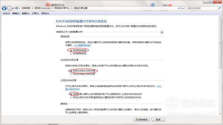Click the breadcrumb arrow after 网络和共享中心
223x125 pixels.
pyautogui.click(x=72, y=8)
